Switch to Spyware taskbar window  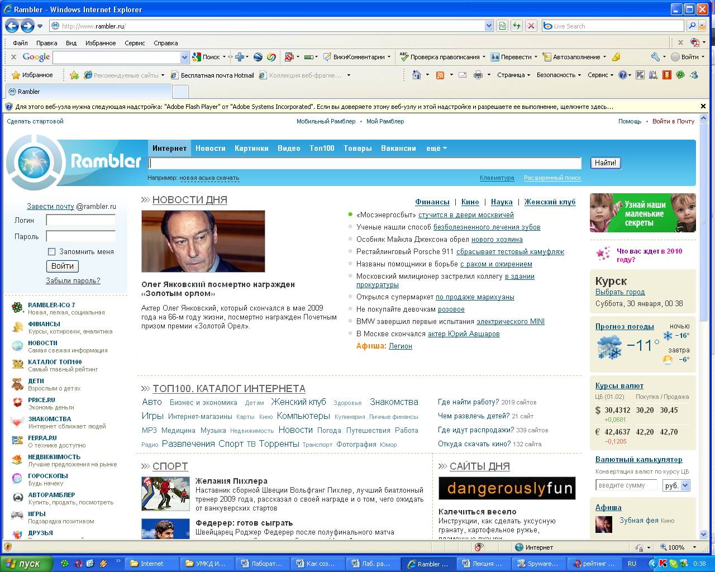[539, 564]
